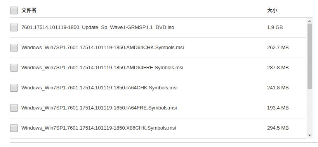Click the 1.9 GB size value
Image resolution: width=318 pixels, height=147 pixels.
[275, 27]
